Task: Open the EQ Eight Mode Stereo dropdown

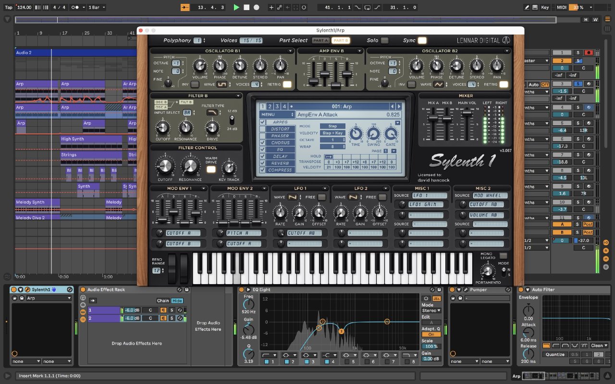Action: point(431,311)
